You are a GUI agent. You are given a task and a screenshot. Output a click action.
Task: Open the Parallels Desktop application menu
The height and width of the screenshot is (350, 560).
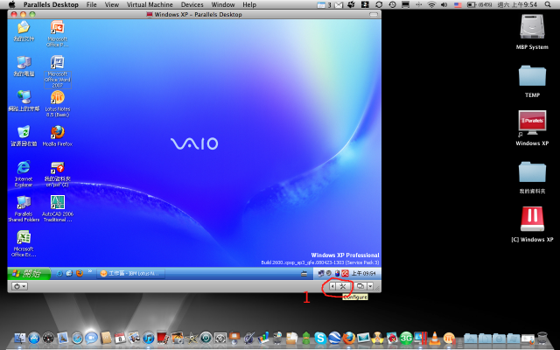(51, 4)
